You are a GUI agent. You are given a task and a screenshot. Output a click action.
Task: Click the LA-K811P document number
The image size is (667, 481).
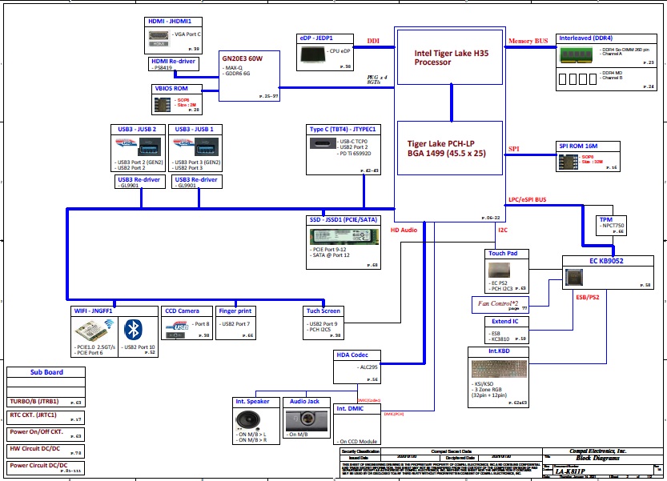[x=569, y=471]
